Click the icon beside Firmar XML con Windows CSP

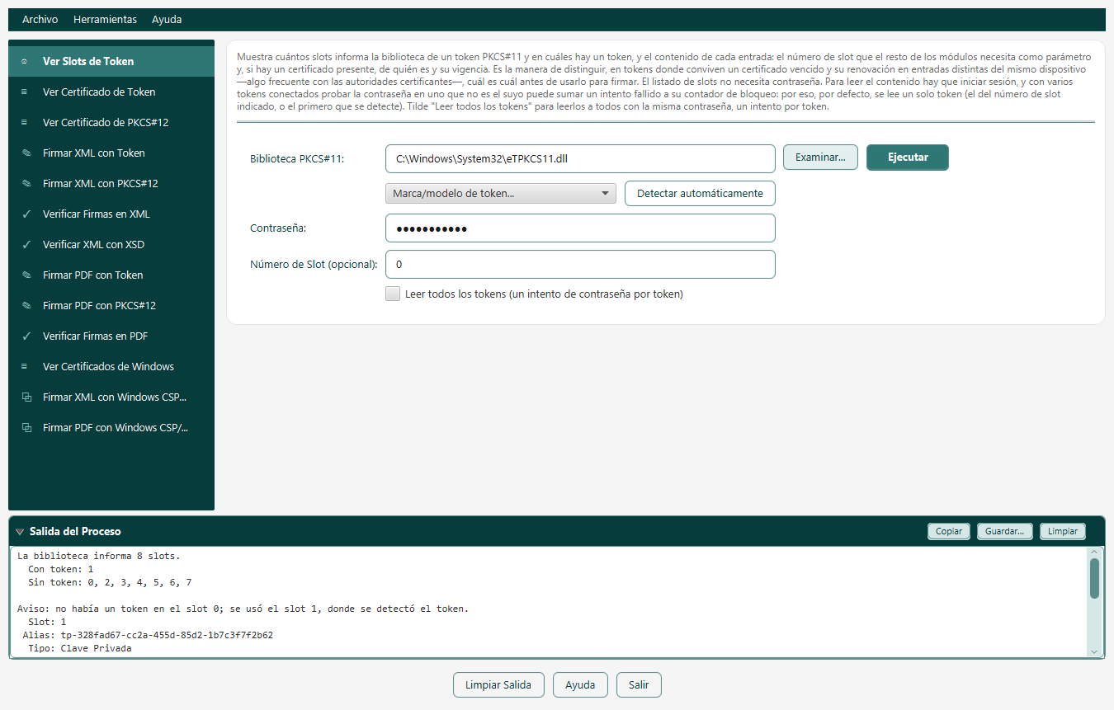(26, 397)
